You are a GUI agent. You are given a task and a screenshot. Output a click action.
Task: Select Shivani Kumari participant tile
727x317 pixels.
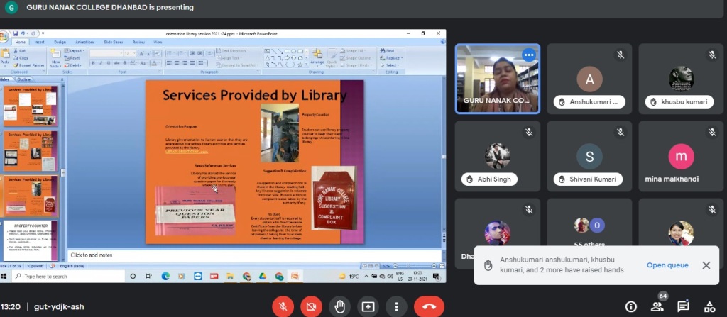pos(589,156)
